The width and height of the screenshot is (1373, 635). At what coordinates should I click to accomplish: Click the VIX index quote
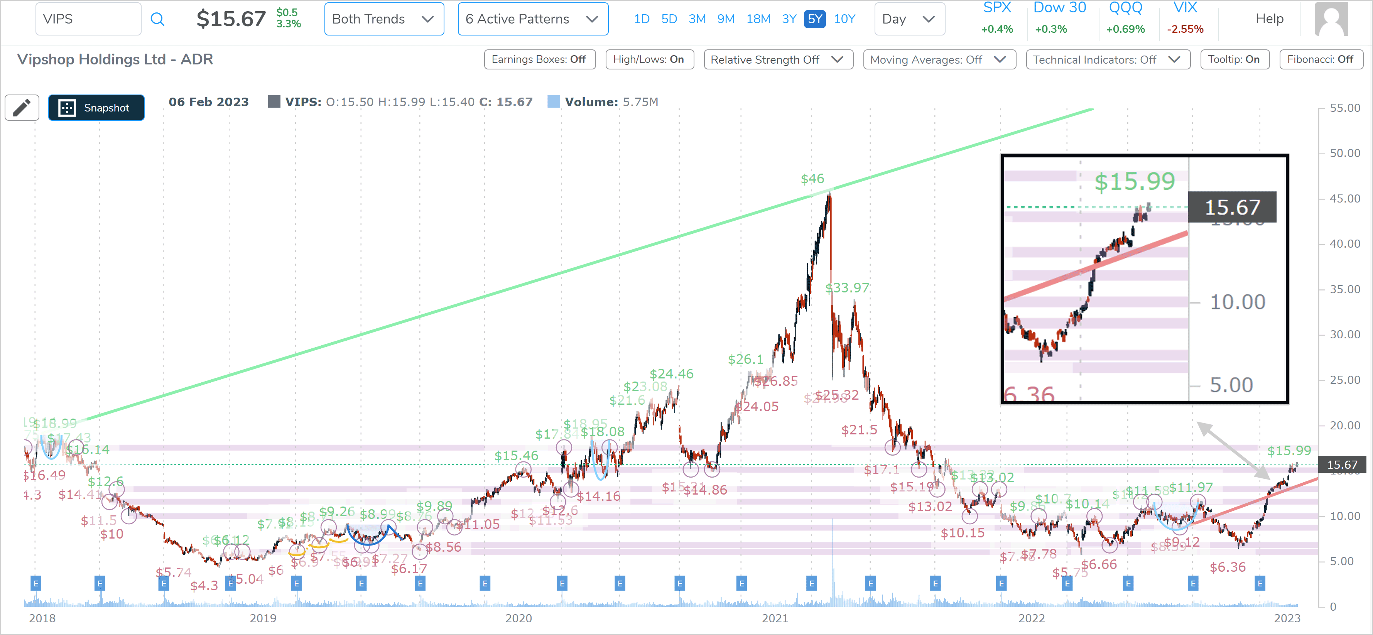coord(1185,18)
